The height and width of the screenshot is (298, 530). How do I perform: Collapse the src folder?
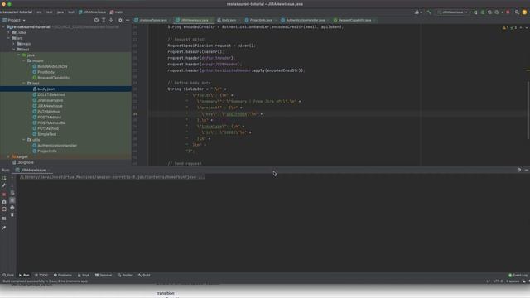tap(9, 38)
